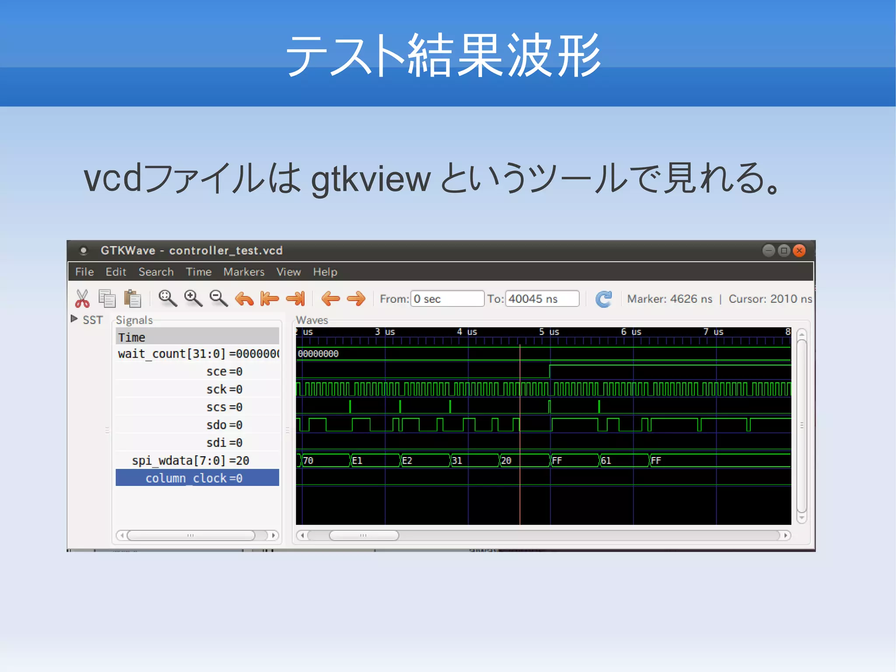Find previous edge left arrow
This screenshot has width=896, height=672.
click(x=330, y=299)
